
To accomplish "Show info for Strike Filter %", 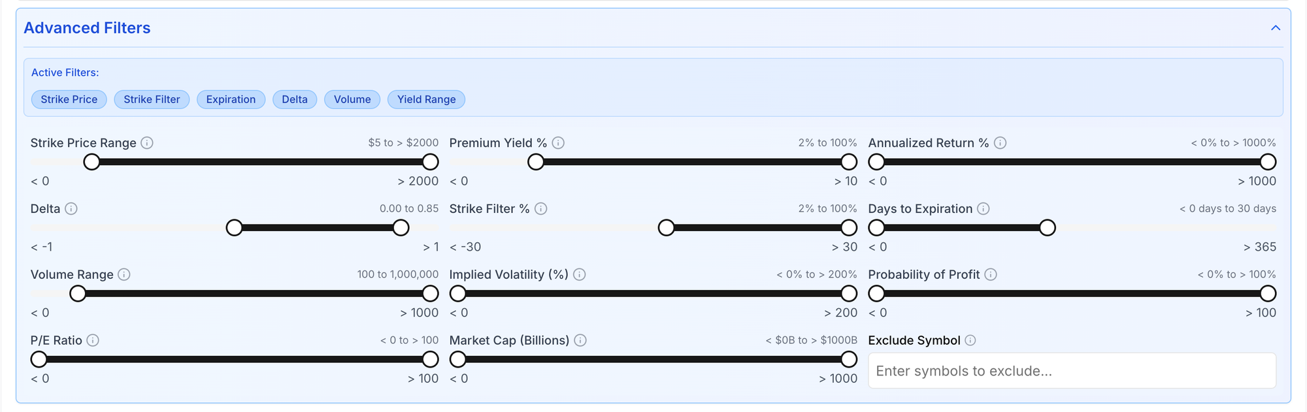I will pyautogui.click(x=540, y=209).
